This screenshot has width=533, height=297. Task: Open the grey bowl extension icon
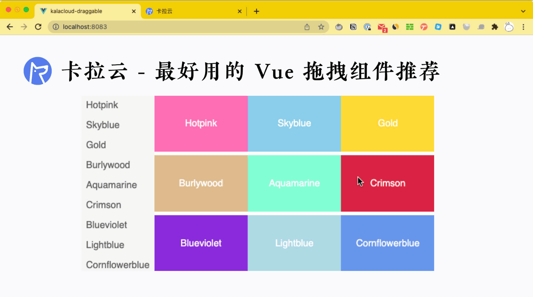(x=466, y=27)
